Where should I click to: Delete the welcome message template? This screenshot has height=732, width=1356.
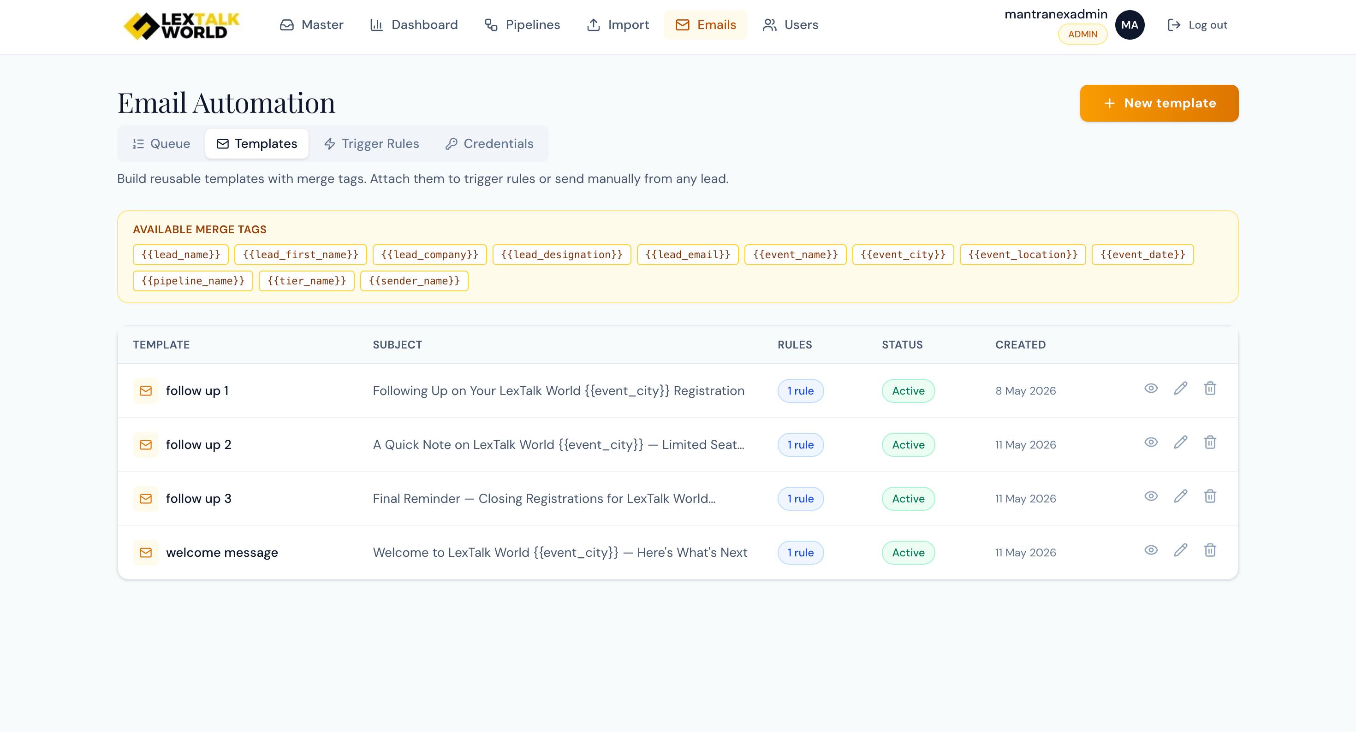1210,550
